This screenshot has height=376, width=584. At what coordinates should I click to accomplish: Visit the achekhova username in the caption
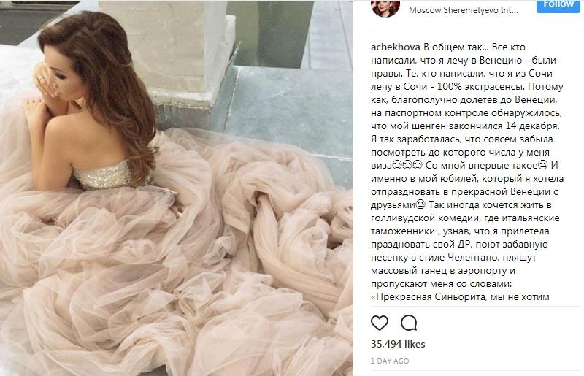(396, 47)
